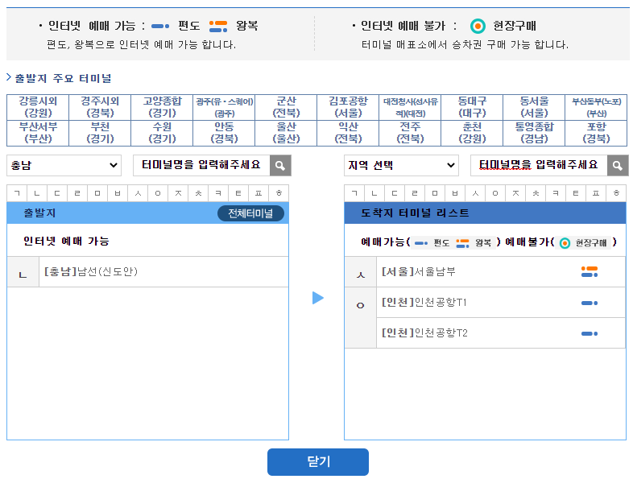The height and width of the screenshot is (479, 633).
Task: Select the 전주(전북) terminal
Action: tap(410, 133)
